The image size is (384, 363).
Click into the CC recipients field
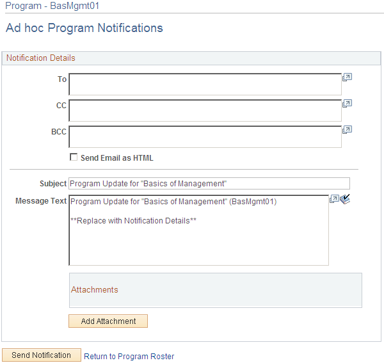tap(205, 110)
